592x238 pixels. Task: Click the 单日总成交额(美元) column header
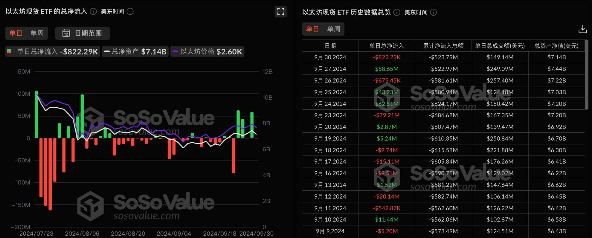500,46
